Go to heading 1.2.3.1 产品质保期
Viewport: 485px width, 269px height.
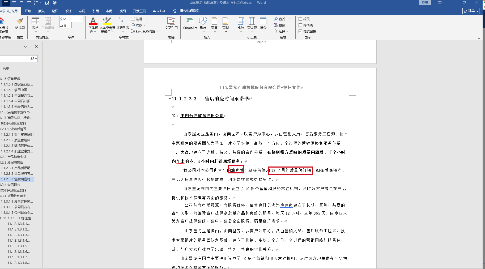[15, 168]
